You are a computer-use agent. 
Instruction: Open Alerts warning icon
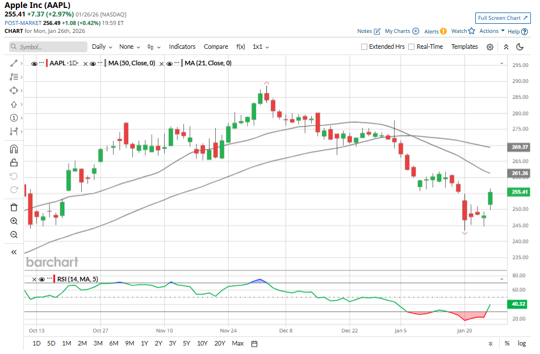pyautogui.click(x=443, y=31)
